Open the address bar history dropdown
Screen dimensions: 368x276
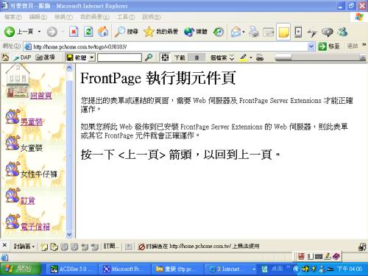point(311,46)
